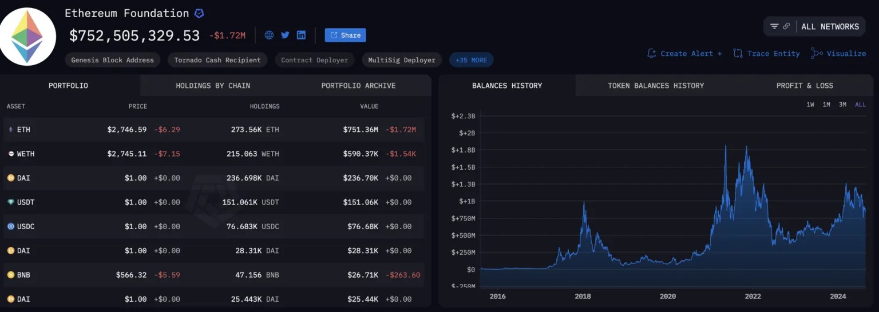Click the chain link icon near All Networks
The width and height of the screenshot is (879, 312).
[x=786, y=26]
